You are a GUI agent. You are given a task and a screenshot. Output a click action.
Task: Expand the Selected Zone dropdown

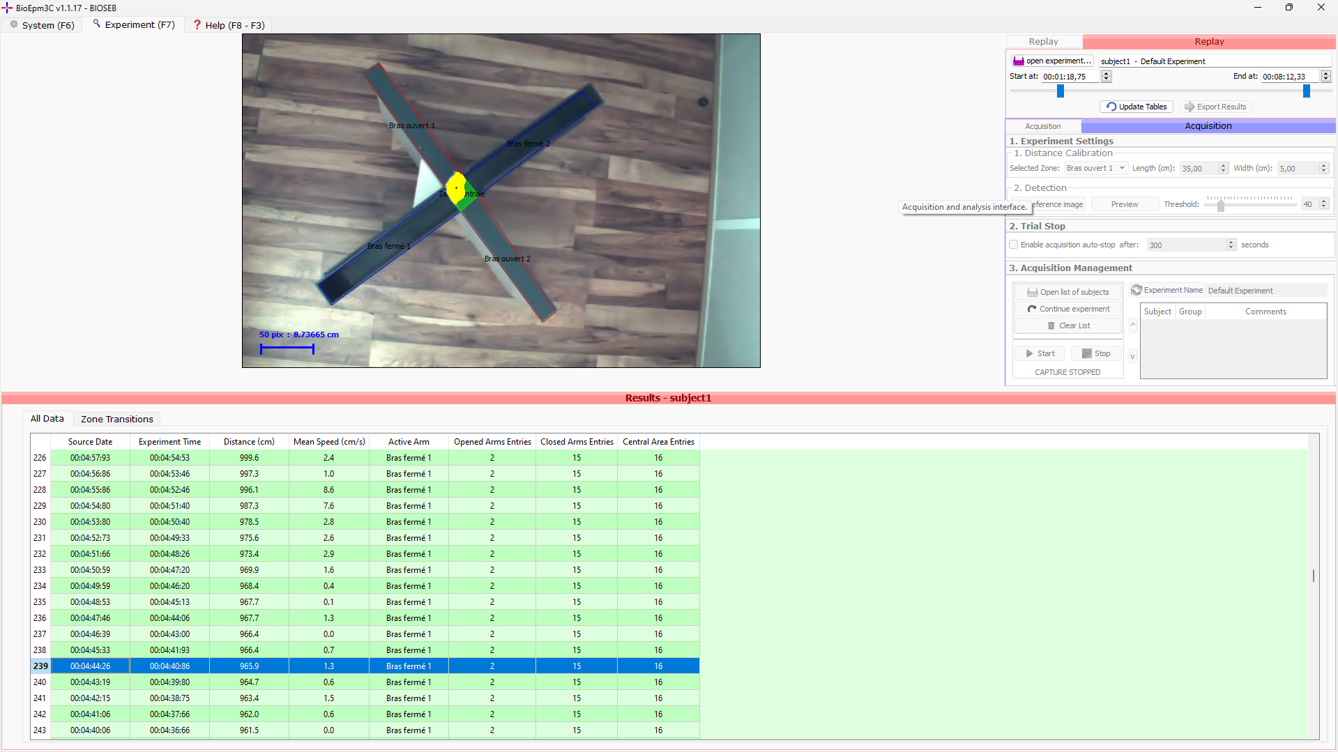[x=1121, y=168]
